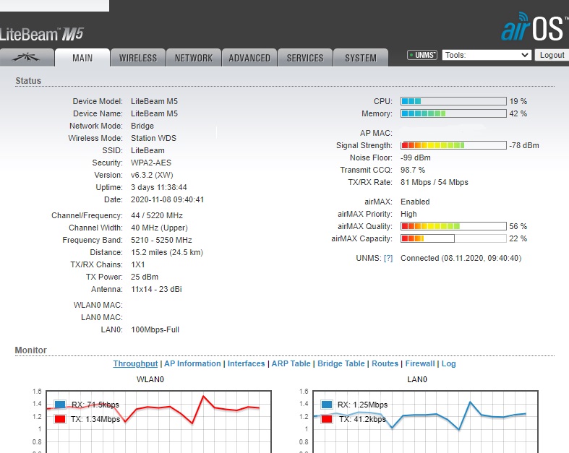The width and height of the screenshot is (569, 453).
Task: Click the TX/RX Chains value '1X1'
Action: (138, 264)
